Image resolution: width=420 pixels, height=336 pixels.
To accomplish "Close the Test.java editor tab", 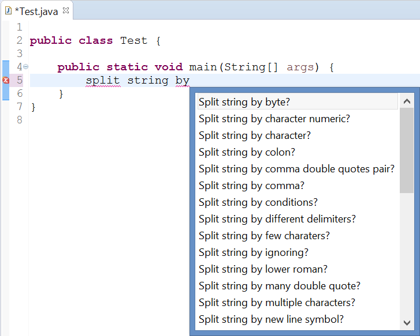I will 66,10.
